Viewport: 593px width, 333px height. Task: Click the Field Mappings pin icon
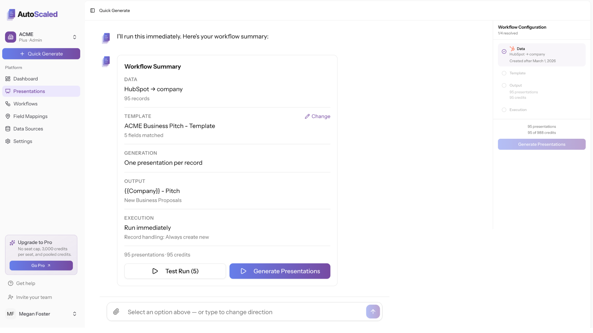(8, 116)
